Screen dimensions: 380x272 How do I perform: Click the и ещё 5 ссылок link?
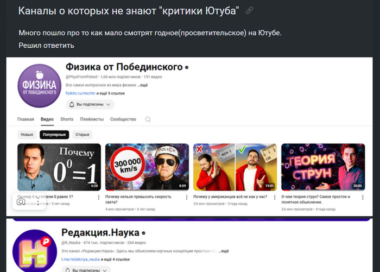(111, 93)
